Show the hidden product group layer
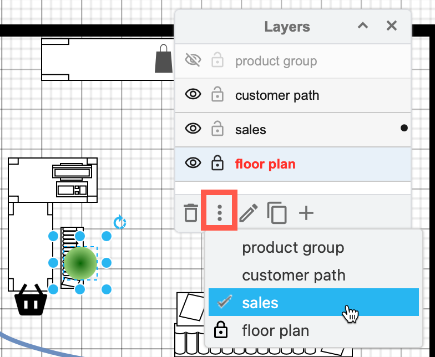Image resolution: width=435 pixels, height=357 pixels. coord(193,60)
